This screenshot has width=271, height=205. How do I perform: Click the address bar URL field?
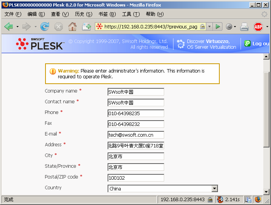click(151, 26)
